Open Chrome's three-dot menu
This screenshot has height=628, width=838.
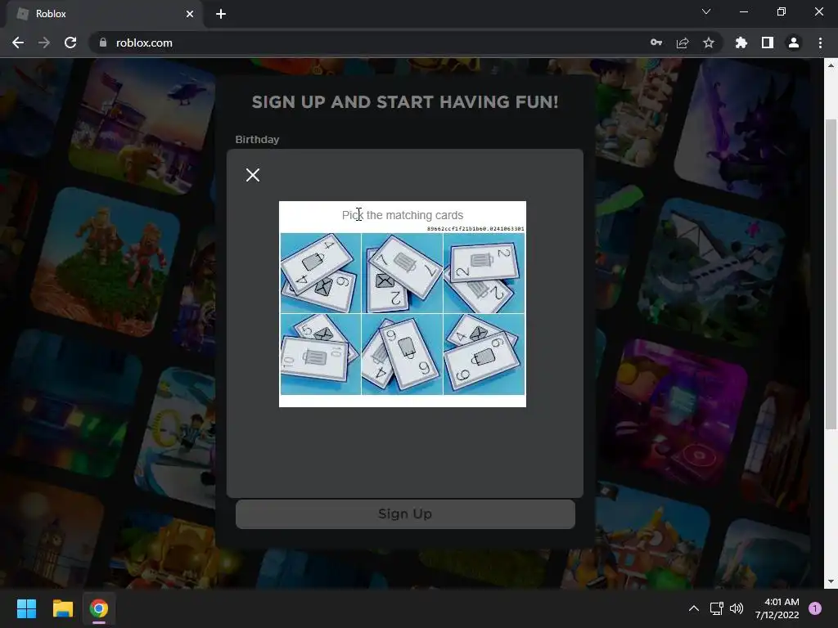820,43
